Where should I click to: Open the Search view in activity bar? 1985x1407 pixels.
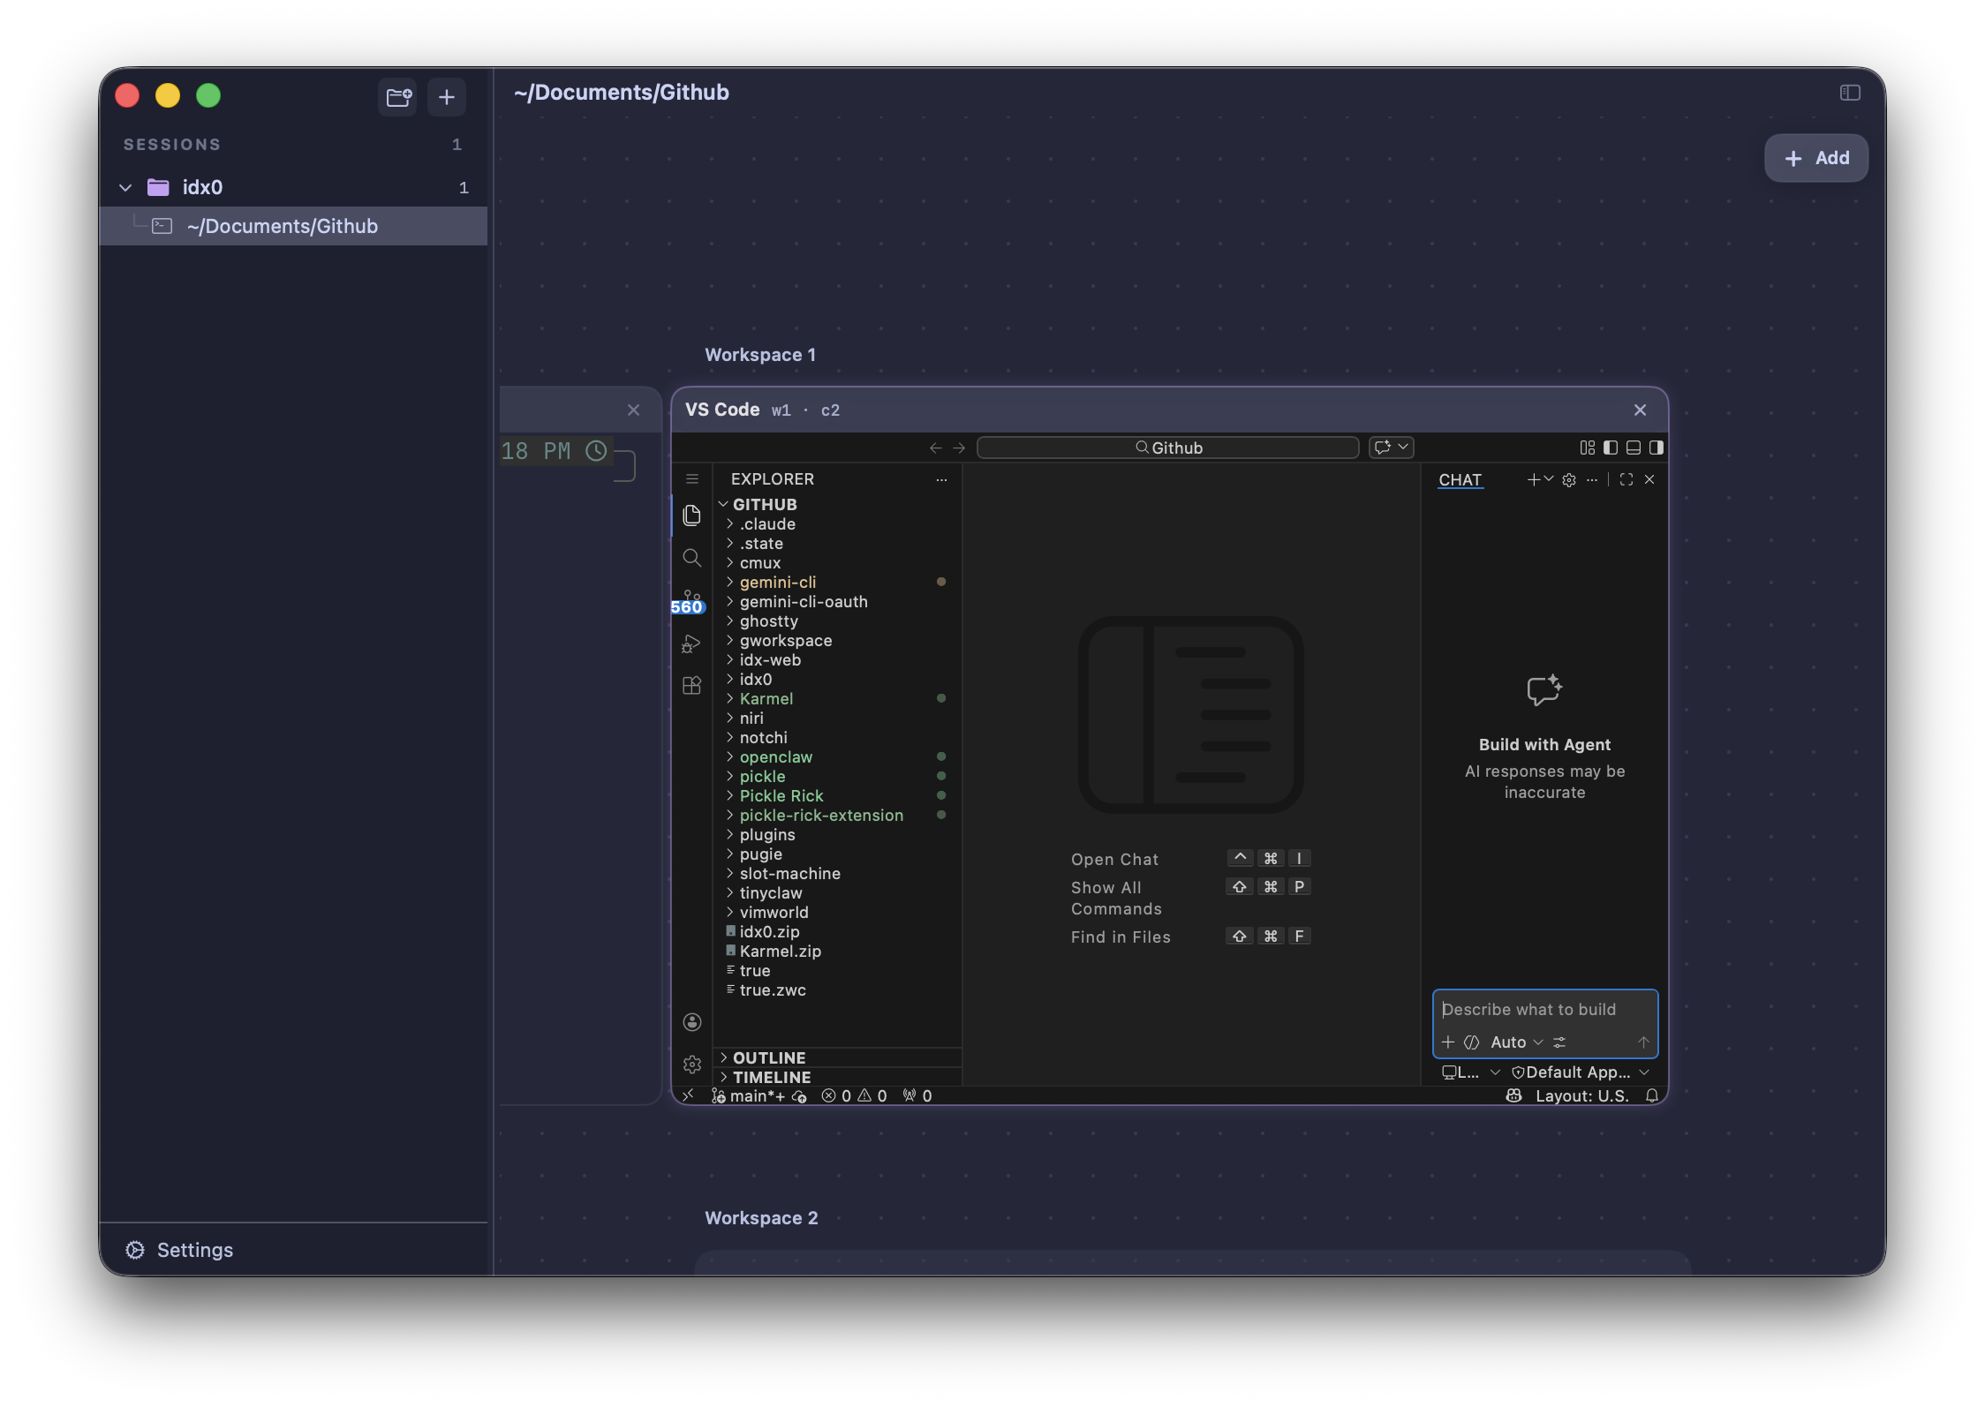click(x=692, y=558)
